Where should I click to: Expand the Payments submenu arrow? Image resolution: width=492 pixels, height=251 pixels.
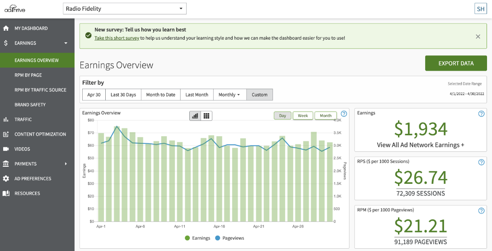coord(66,164)
